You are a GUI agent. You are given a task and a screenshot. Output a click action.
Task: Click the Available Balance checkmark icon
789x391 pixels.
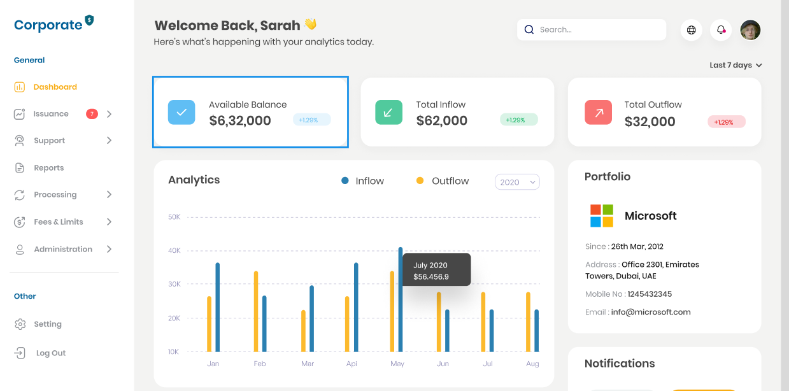pyautogui.click(x=181, y=112)
